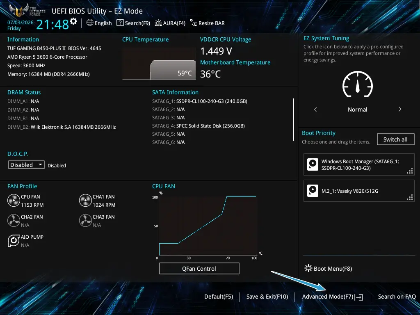Click the Speed: 3600 MHz line
The width and height of the screenshot is (420, 315).
[x=26, y=65]
